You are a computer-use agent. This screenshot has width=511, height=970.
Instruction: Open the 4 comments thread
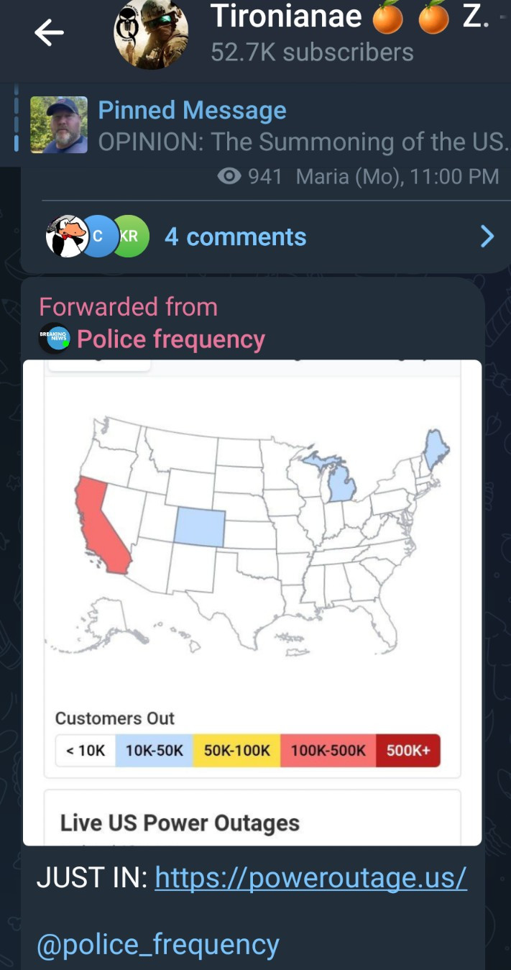tap(235, 237)
